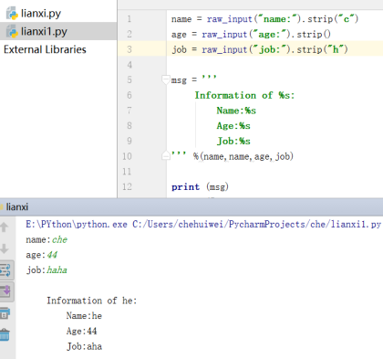Click the Down the stack trace arrow
The height and width of the screenshot is (359, 383).
(x=5, y=248)
